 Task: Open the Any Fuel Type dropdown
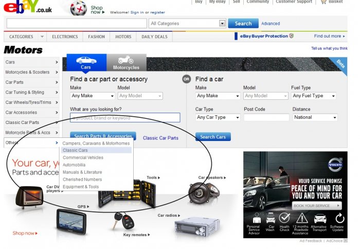(314, 96)
